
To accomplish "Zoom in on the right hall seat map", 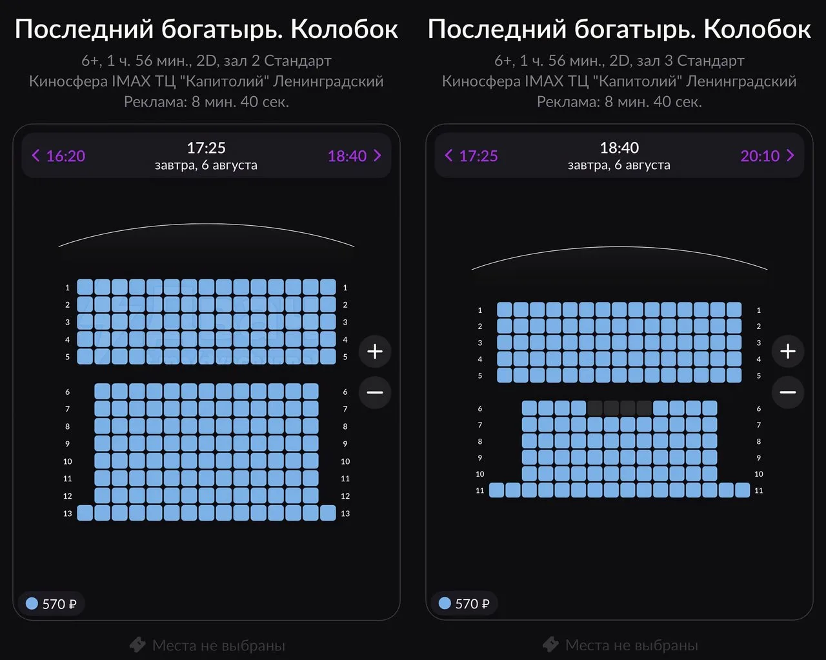I will click(x=788, y=352).
